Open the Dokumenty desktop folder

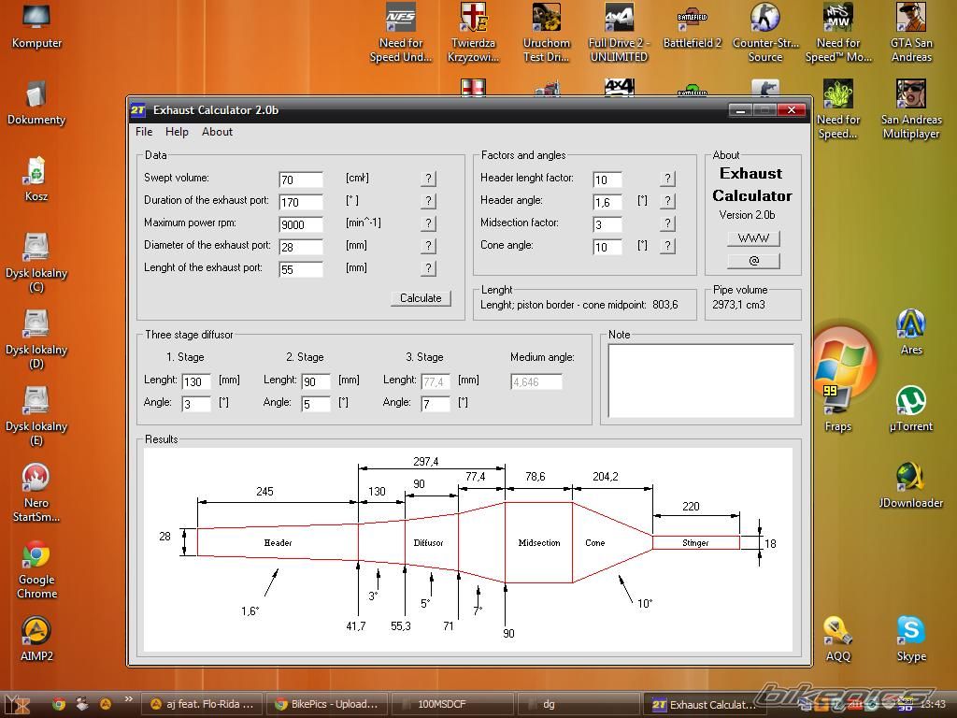pos(36,103)
